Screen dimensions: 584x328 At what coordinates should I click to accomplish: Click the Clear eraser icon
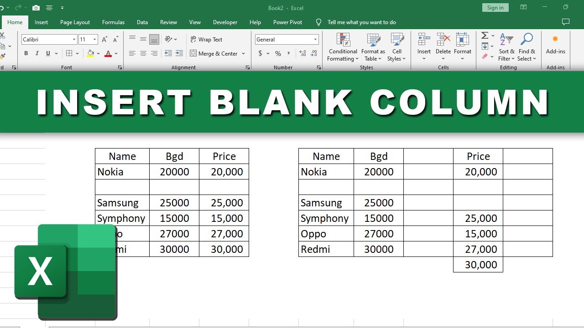[x=485, y=56]
